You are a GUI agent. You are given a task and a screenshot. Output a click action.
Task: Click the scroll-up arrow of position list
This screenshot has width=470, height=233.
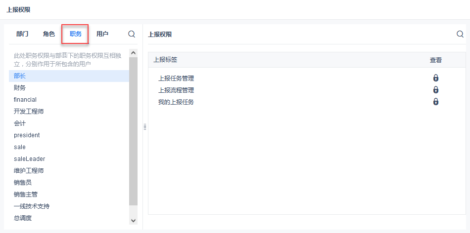(134, 53)
